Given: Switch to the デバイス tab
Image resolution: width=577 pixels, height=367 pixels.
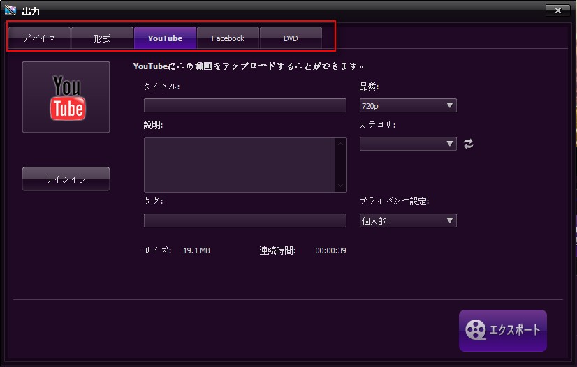Looking at the screenshot, I should (39, 38).
